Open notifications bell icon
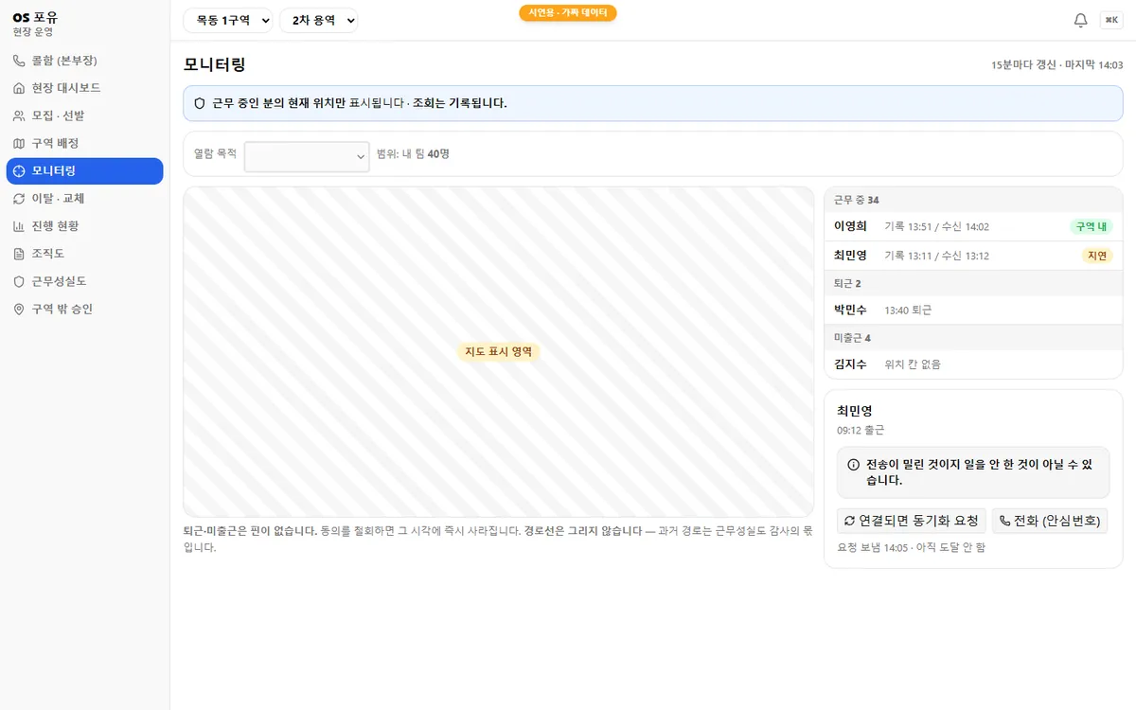The width and height of the screenshot is (1136, 710). point(1080,20)
